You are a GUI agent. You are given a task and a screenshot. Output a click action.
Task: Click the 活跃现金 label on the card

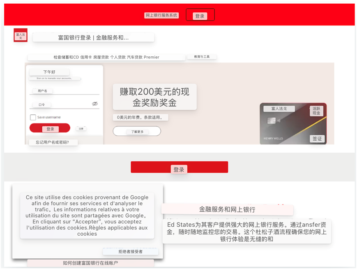(x=316, y=111)
